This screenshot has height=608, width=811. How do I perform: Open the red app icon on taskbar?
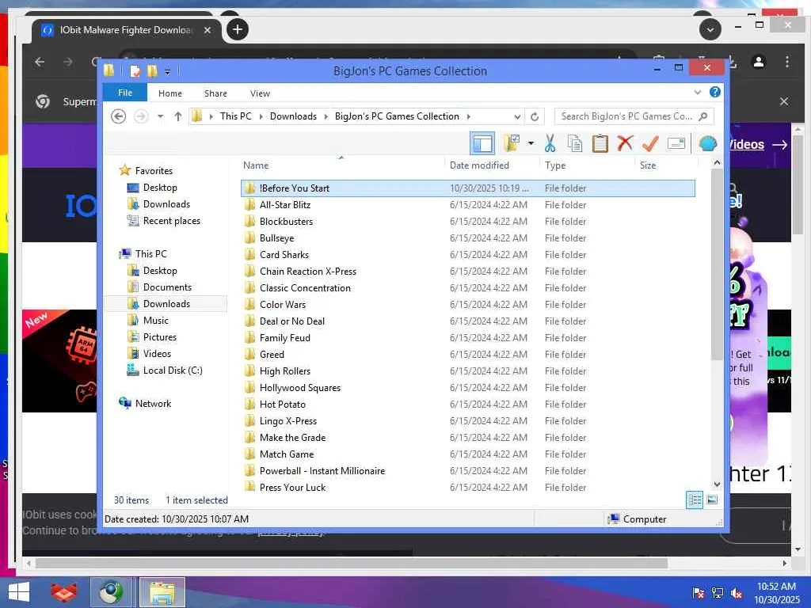63,592
